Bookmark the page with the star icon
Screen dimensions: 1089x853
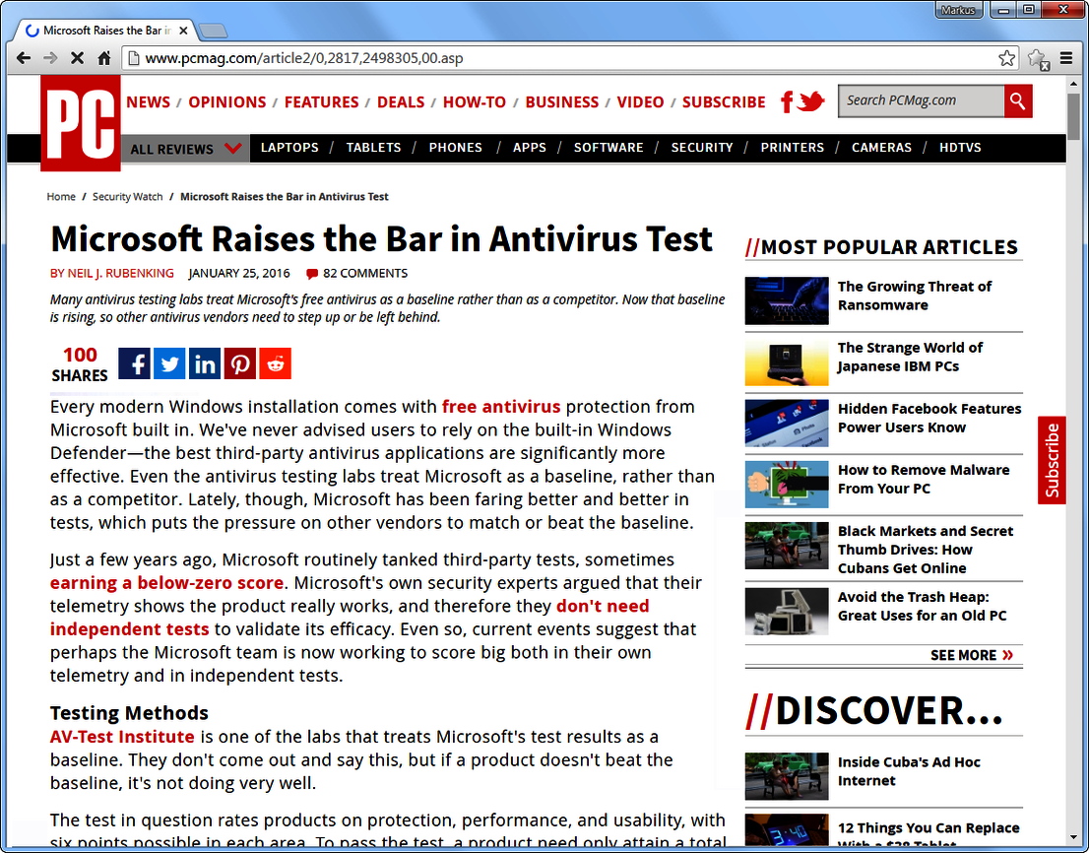(x=1006, y=58)
